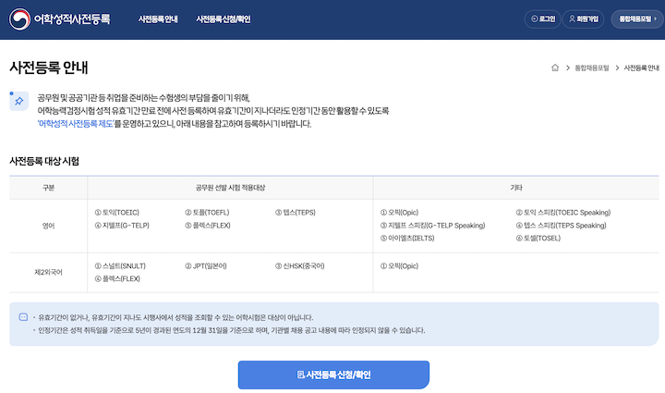Click the '어학성적 사전등록 제도' highlighted text

point(76,124)
